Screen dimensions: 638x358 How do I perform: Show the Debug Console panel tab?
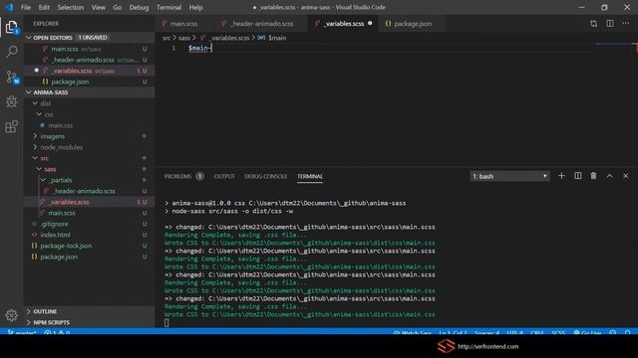pos(266,176)
